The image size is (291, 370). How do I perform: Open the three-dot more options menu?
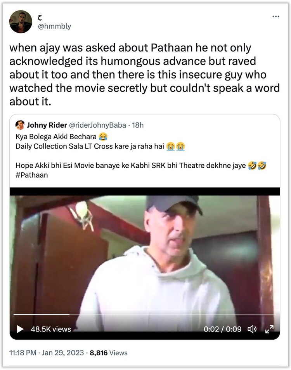click(276, 16)
